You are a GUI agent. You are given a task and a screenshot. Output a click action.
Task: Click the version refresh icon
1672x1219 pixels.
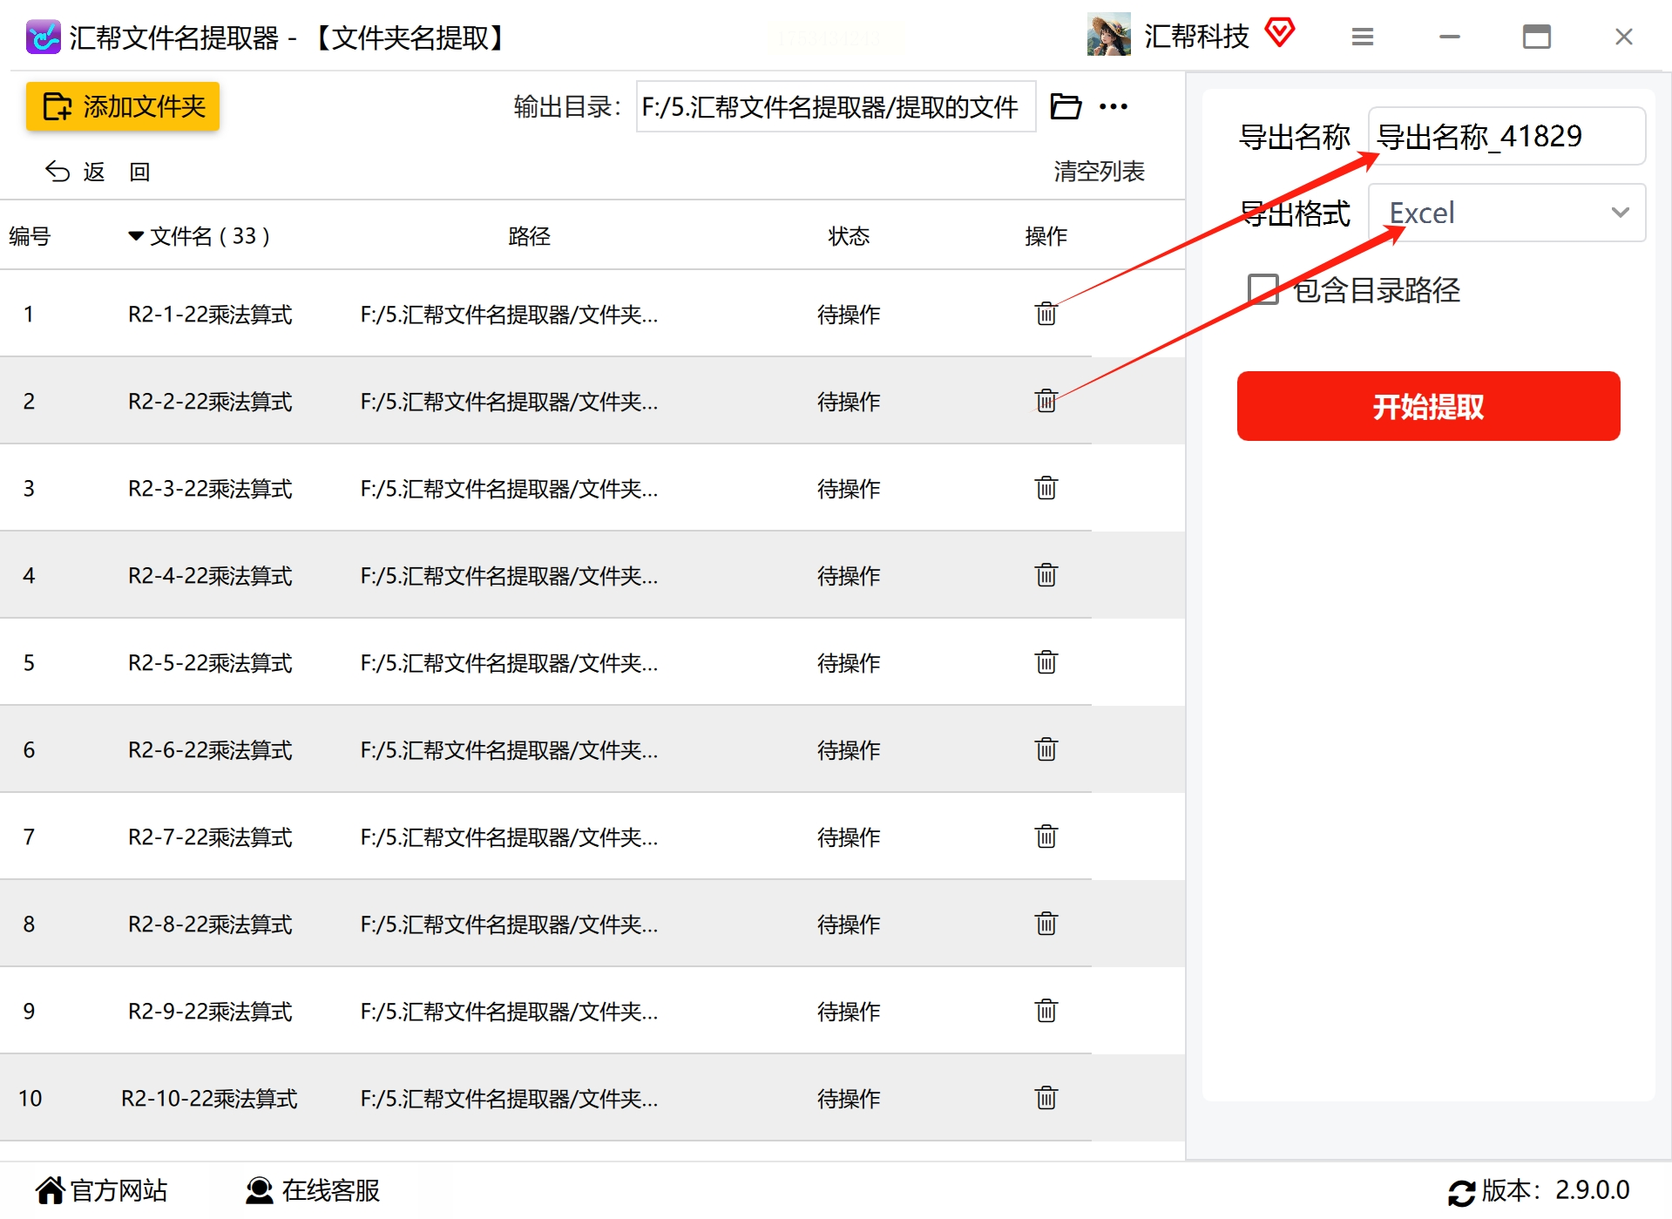point(1461,1192)
